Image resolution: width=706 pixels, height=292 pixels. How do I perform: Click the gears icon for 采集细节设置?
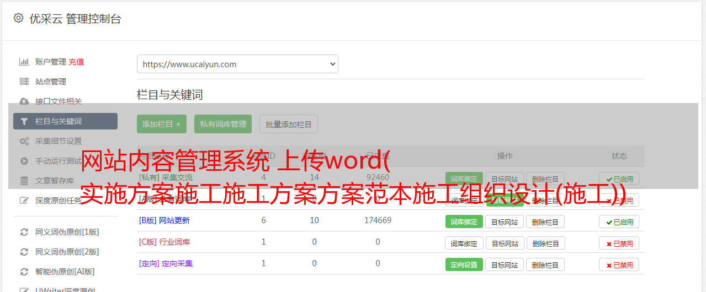click(24, 141)
